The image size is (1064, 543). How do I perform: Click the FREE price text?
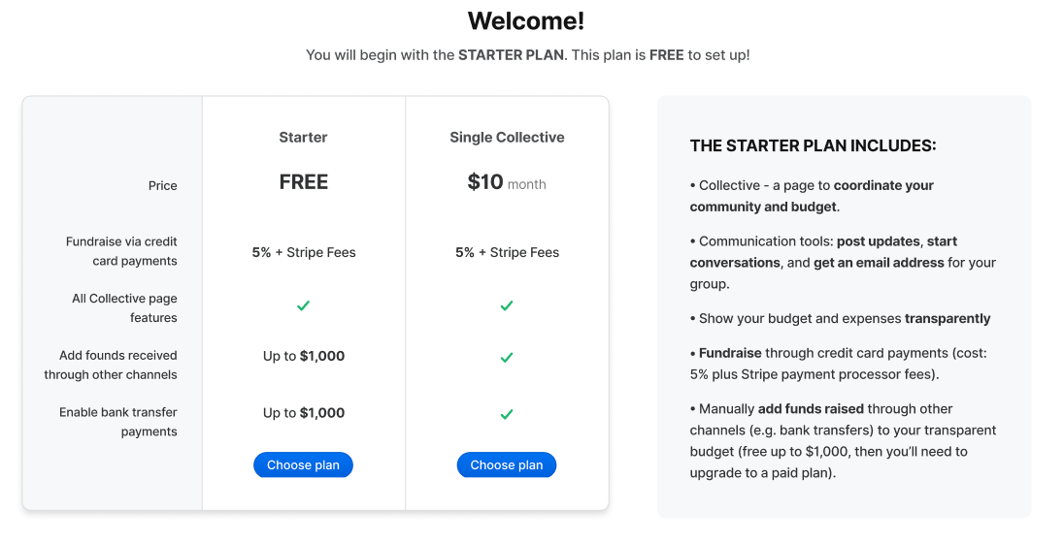click(303, 182)
